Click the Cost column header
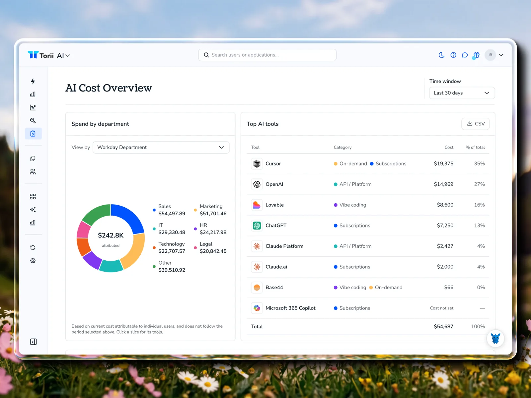 (449, 147)
